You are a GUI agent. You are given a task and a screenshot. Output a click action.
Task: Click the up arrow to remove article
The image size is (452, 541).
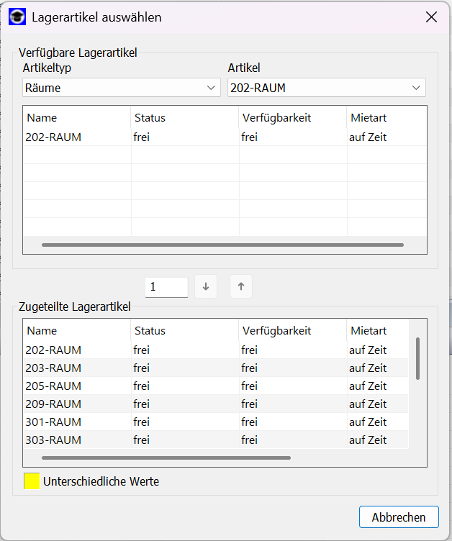pyautogui.click(x=241, y=286)
